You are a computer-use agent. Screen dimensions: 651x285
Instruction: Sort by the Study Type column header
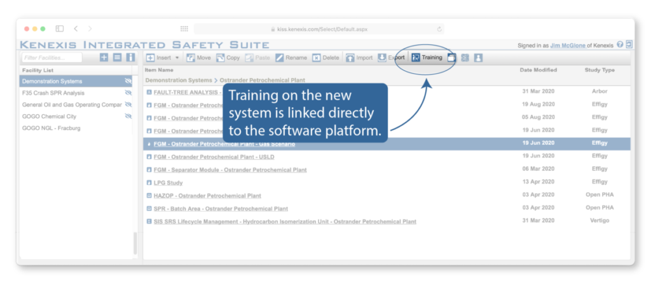click(600, 70)
